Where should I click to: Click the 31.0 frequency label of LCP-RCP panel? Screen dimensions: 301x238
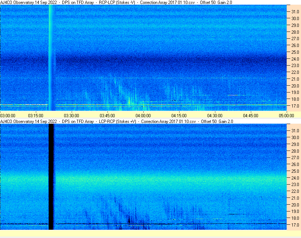click(x=295, y=130)
